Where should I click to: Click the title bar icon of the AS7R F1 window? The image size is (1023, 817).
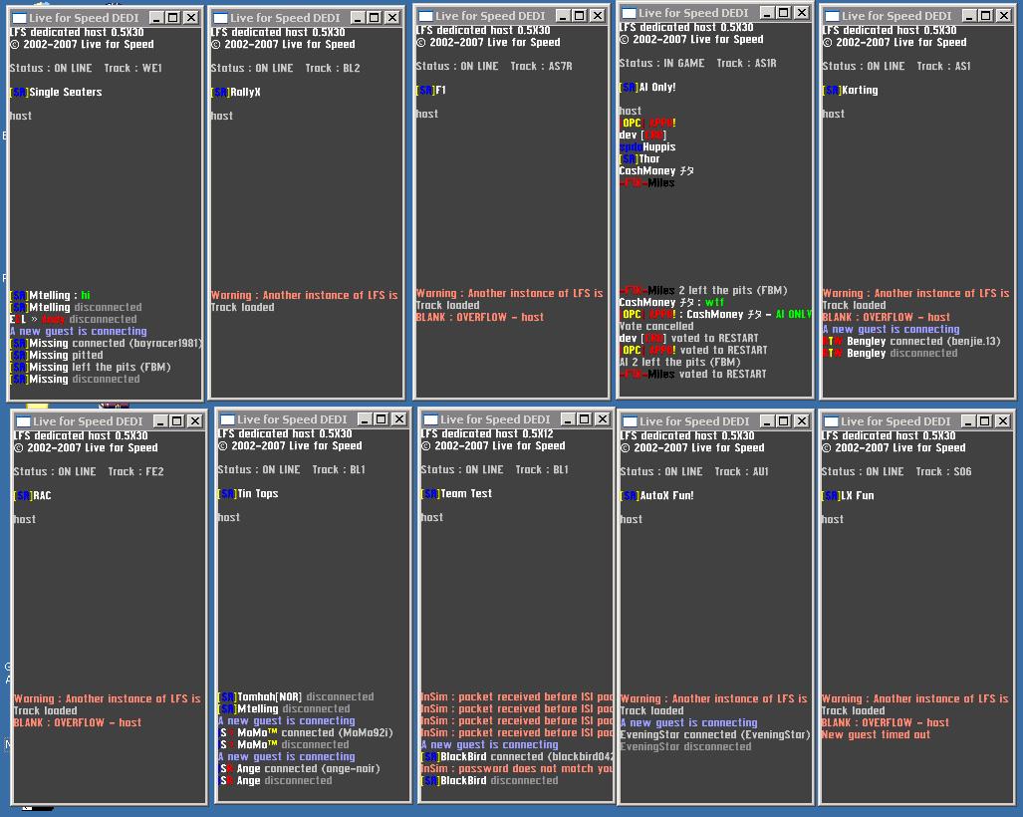click(425, 16)
